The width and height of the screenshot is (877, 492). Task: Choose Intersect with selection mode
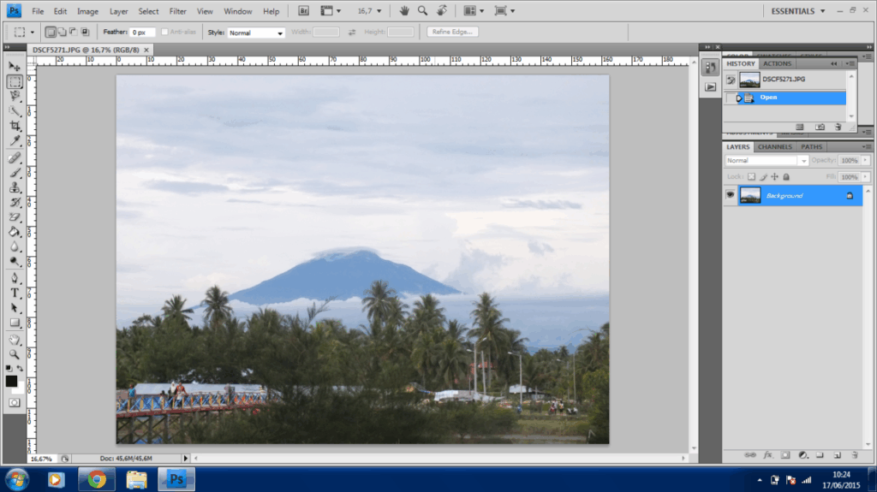(x=85, y=32)
